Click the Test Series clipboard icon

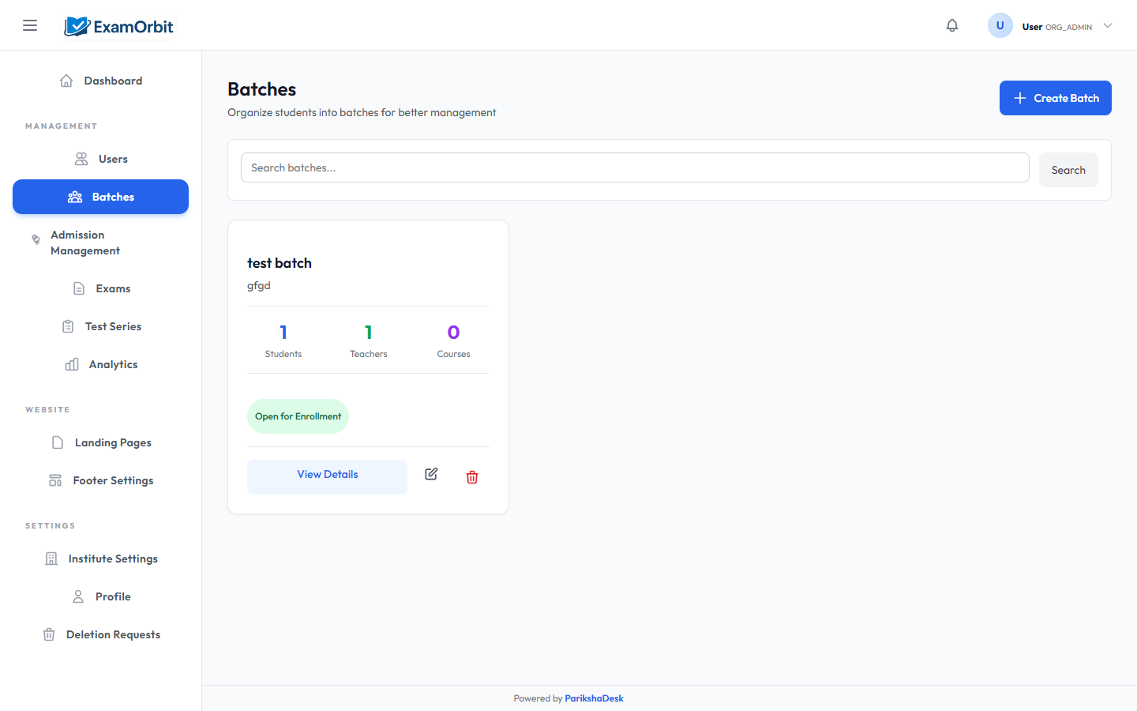[x=68, y=326]
